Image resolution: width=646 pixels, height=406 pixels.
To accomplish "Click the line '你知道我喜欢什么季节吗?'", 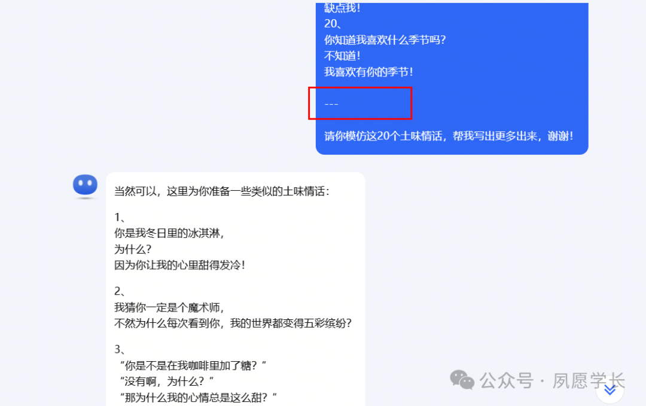I will click(x=385, y=40).
